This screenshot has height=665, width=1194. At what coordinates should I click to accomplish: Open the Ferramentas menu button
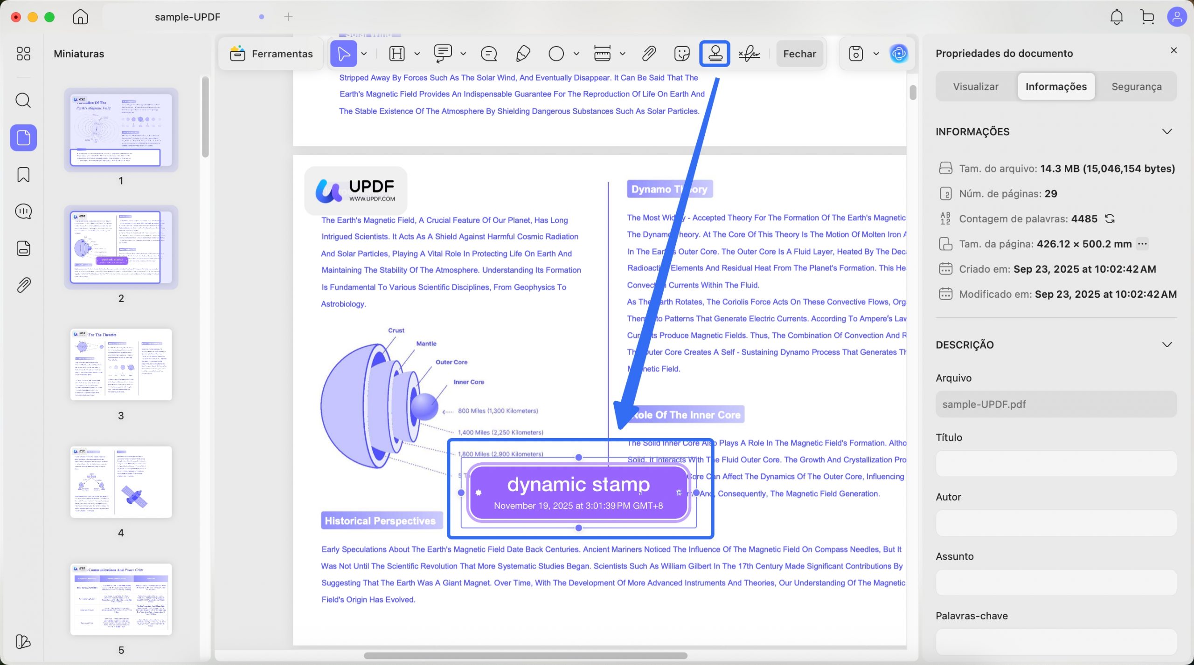click(271, 54)
